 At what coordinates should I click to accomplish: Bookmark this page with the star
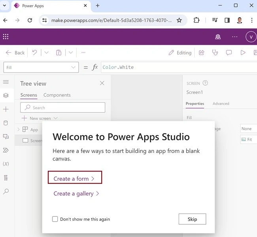[x=179, y=20]
